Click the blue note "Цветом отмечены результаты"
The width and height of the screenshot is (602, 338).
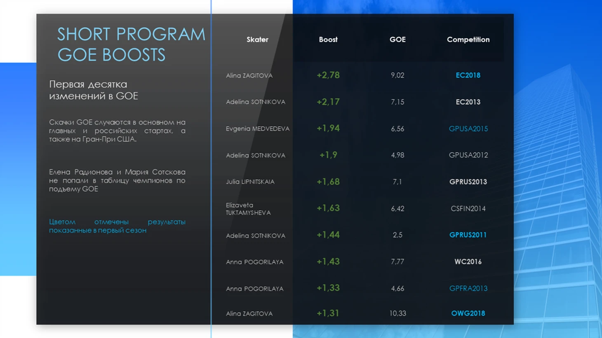click(x=117, y=226)
